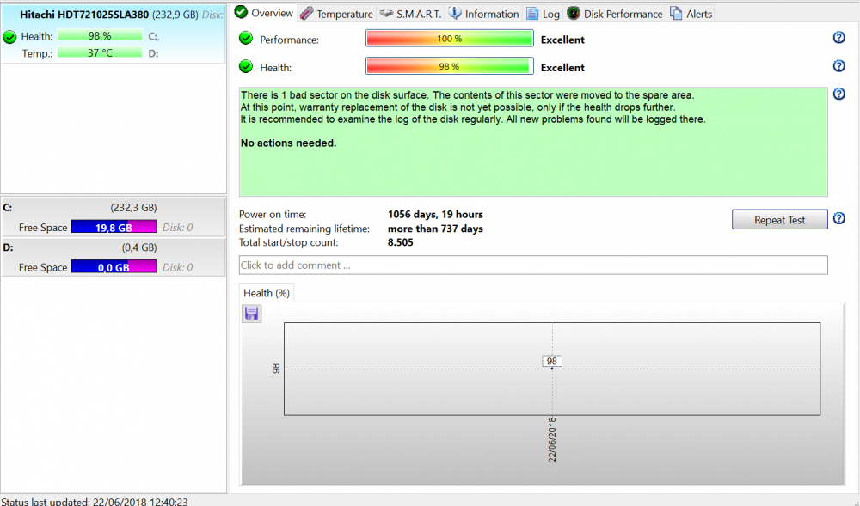Save the health graph using floppy icon
The height and width of the screenshot is (506, 860).
(x=252, y=314)
